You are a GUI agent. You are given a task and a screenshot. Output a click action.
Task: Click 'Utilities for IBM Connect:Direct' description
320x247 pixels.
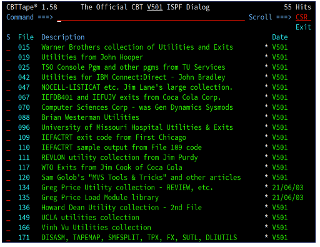133,77
